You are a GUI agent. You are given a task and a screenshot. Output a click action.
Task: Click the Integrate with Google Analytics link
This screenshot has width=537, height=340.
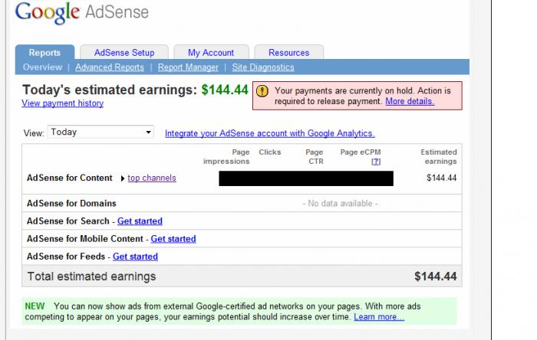(270, 133)
